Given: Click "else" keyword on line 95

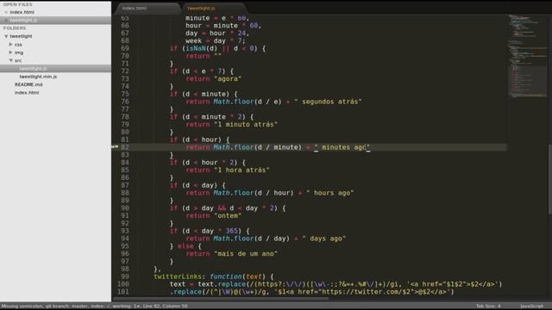Looking at the screenshot, I should click(x=185, y=246).
